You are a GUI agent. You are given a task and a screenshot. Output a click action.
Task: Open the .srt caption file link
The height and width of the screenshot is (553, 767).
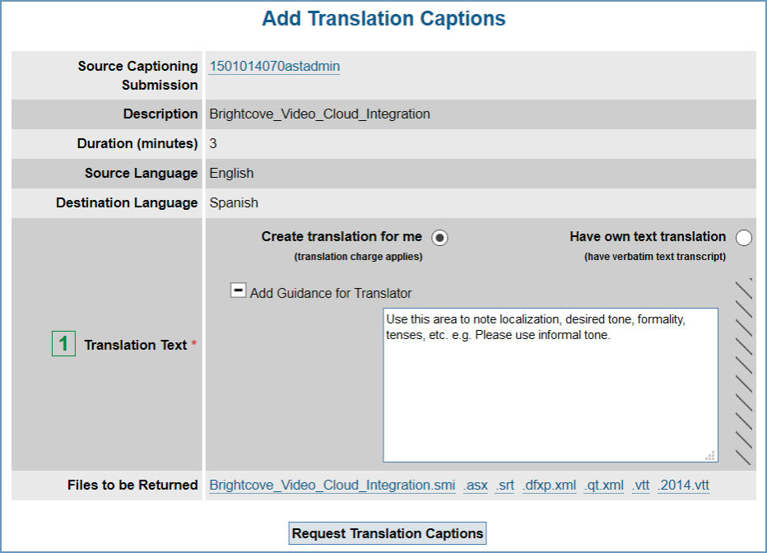[x=504, y=485]
